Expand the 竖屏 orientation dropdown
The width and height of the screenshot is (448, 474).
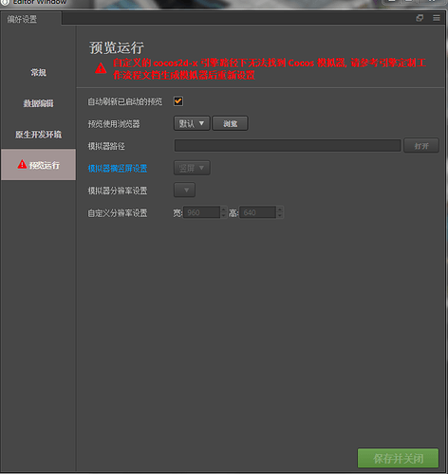click(x=192, y=168)
